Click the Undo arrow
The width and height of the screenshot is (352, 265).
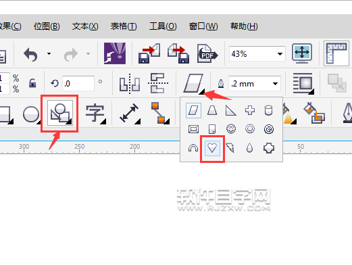coord(31,54)
